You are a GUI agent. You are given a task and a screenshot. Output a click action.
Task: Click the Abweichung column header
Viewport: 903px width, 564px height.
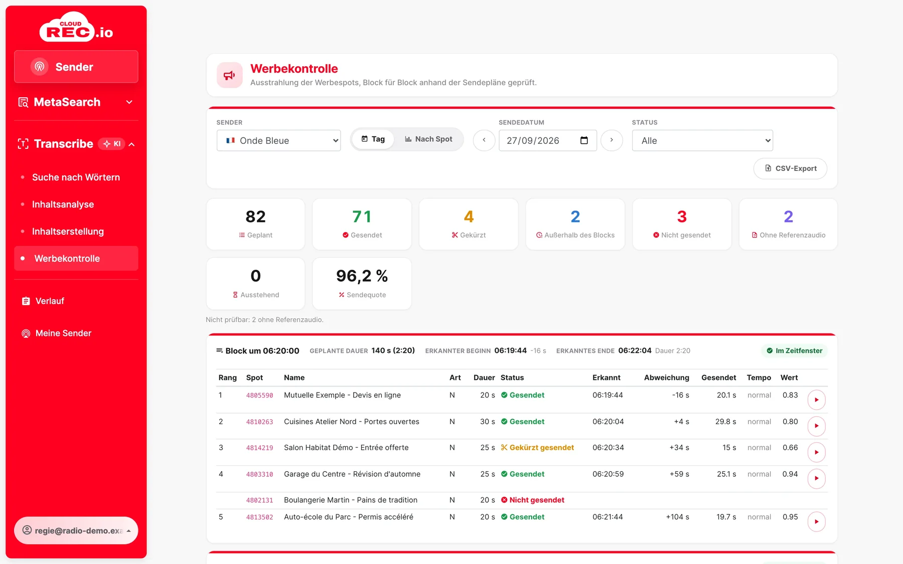tap(666, 378)
